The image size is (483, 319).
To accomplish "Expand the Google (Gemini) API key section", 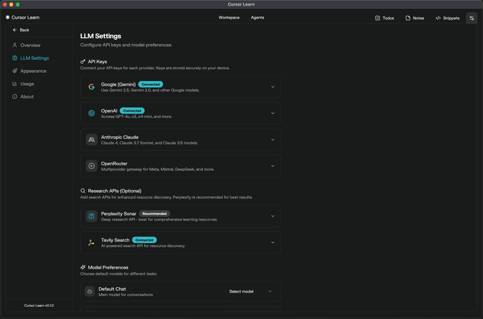I will pyautogui.click(x=272, y=87).
